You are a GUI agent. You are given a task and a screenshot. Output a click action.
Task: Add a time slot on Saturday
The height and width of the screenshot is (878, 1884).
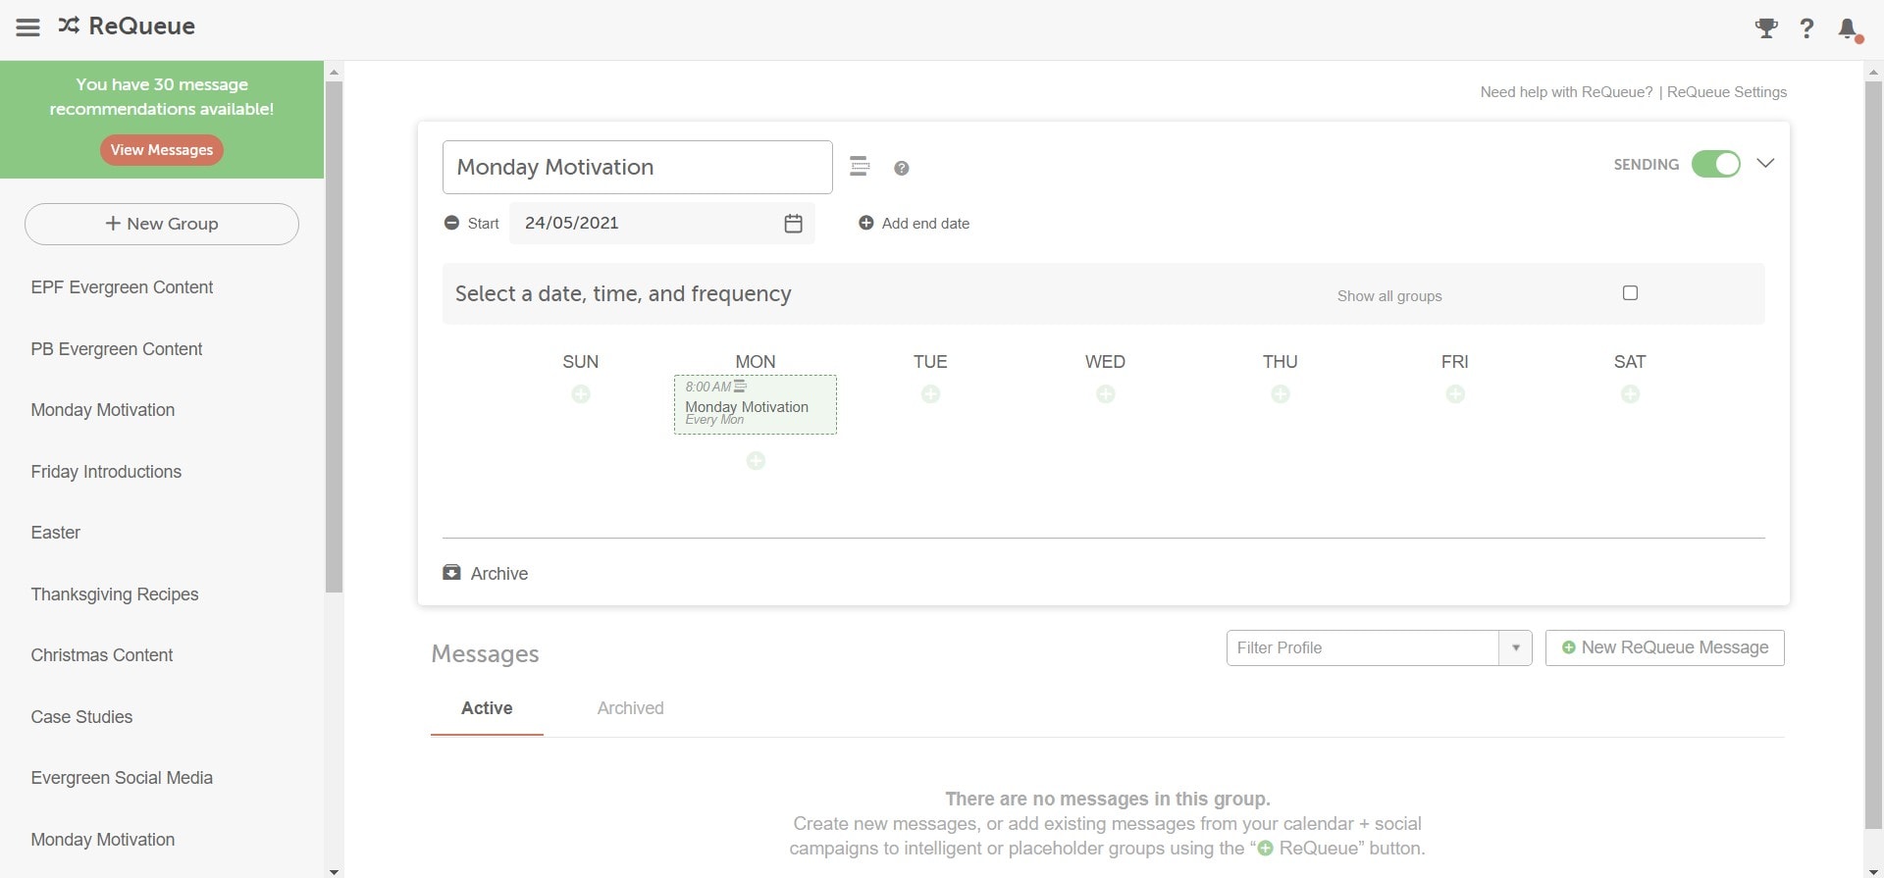[1630, 394]
